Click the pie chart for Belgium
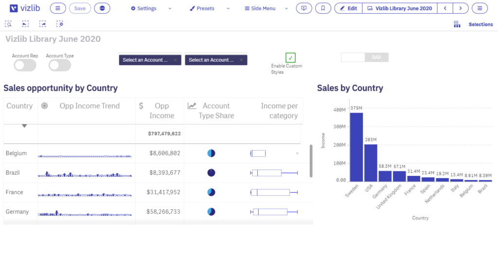498x271 pixels. click(x=211, y=153)
